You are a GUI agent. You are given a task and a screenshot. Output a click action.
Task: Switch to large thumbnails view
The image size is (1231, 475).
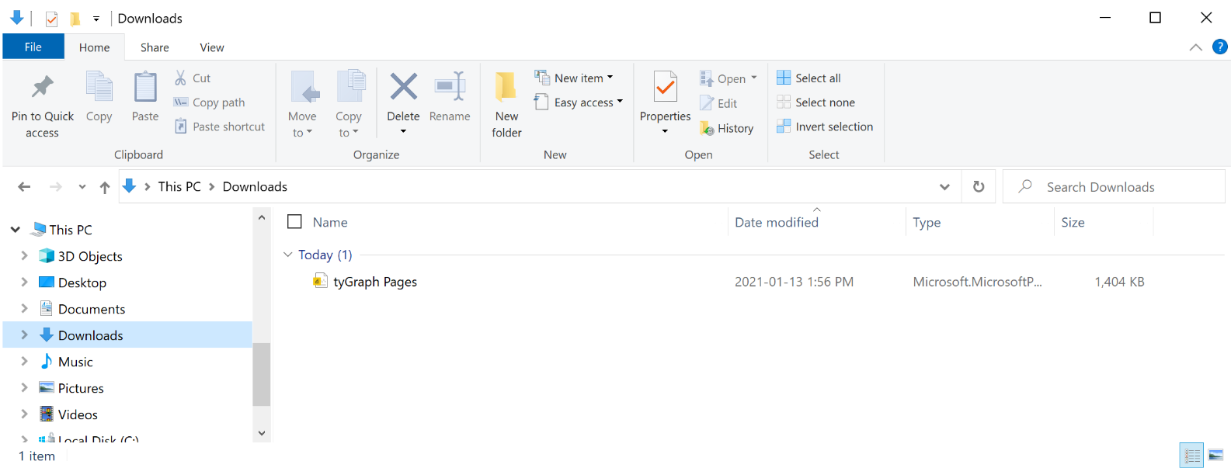pyautogui.click(x=1215, y=455)
